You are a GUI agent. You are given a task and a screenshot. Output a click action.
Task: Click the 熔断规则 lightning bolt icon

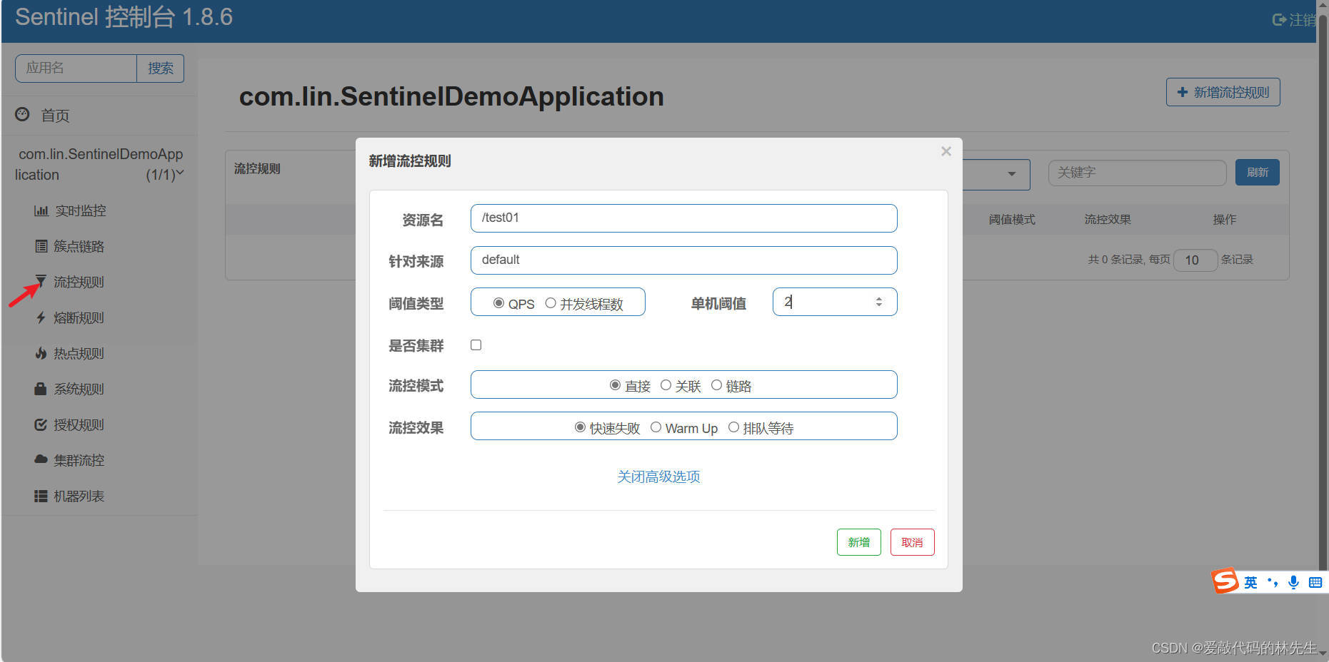point(41,317)
